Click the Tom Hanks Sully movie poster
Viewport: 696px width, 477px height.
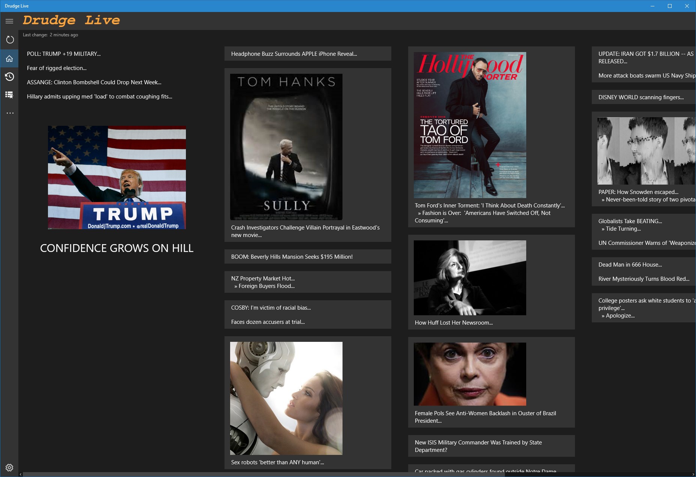coord(286,146)
